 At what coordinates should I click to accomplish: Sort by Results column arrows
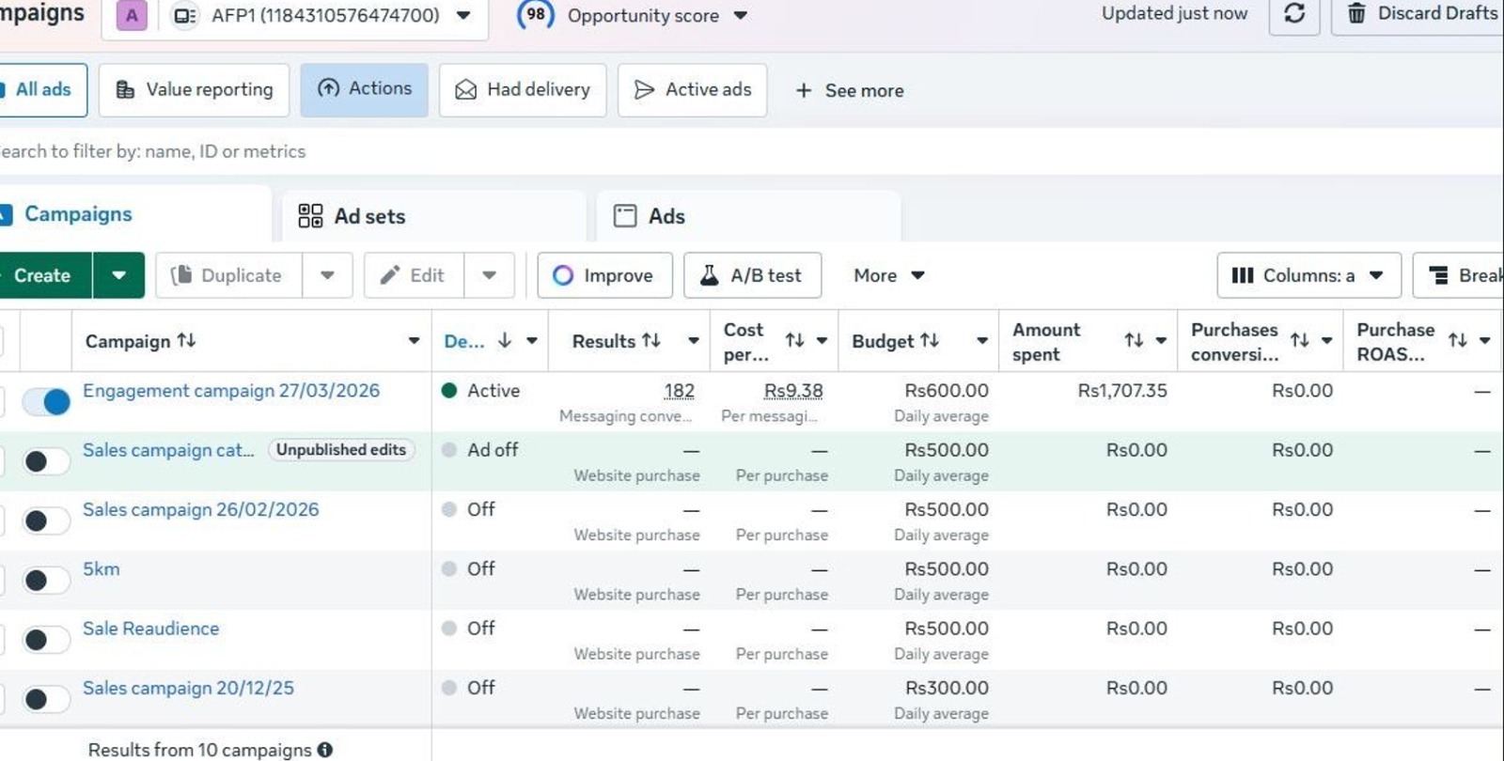651,340
